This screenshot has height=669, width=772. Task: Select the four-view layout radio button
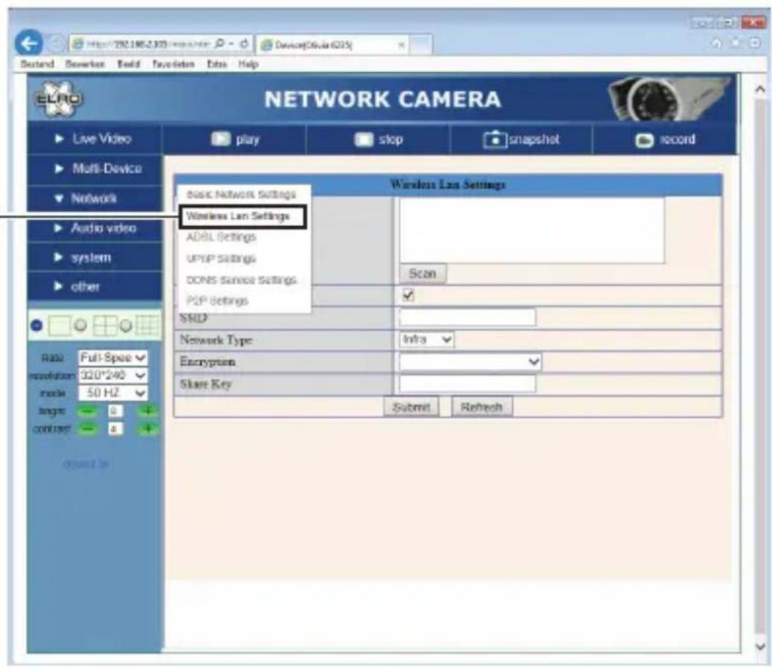[x=80, y=325]
